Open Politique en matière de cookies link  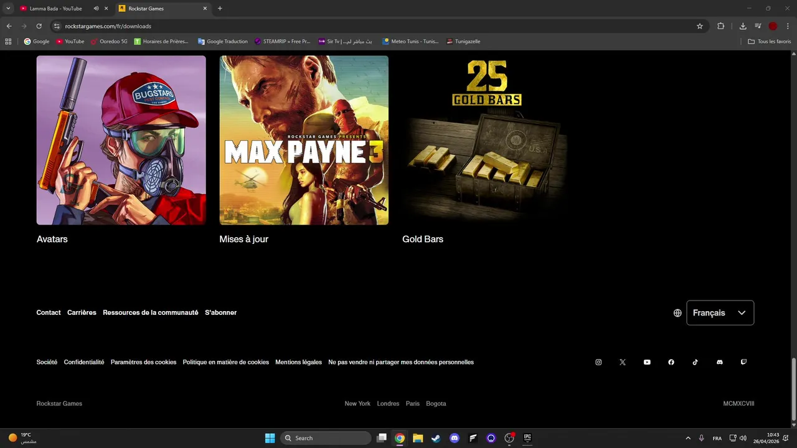[x=226, y=362]
